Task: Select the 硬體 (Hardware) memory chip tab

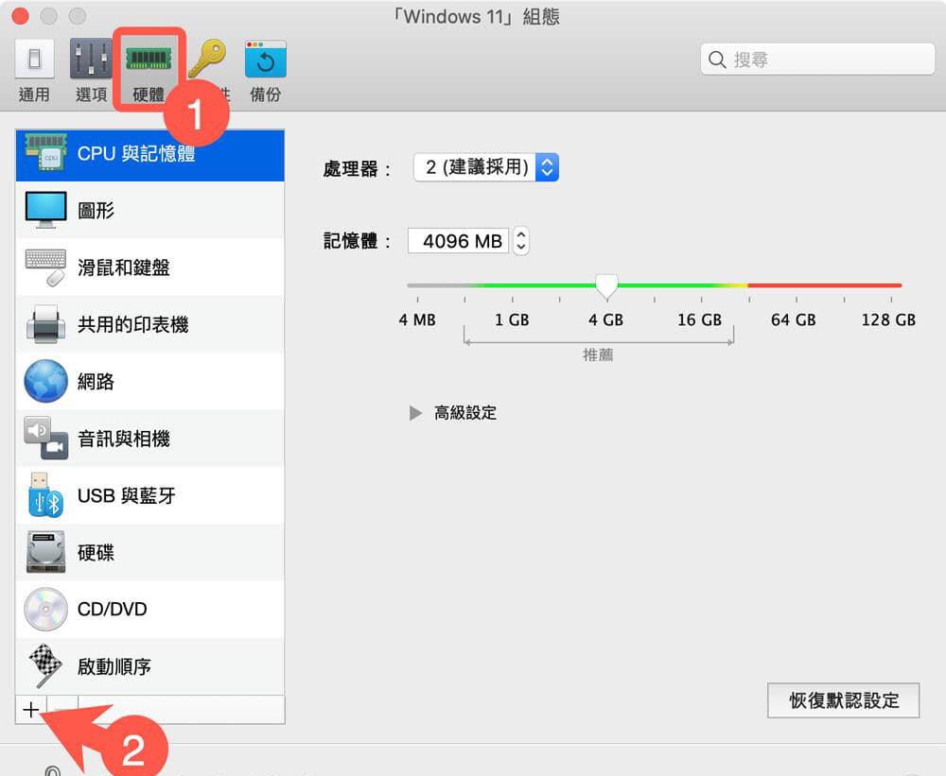Action: (149, 70)
